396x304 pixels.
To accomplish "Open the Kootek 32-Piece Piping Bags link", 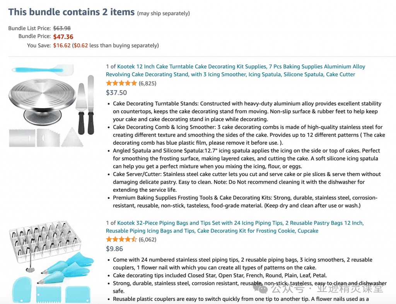I will pyautogui.click(x=235, y=227).
